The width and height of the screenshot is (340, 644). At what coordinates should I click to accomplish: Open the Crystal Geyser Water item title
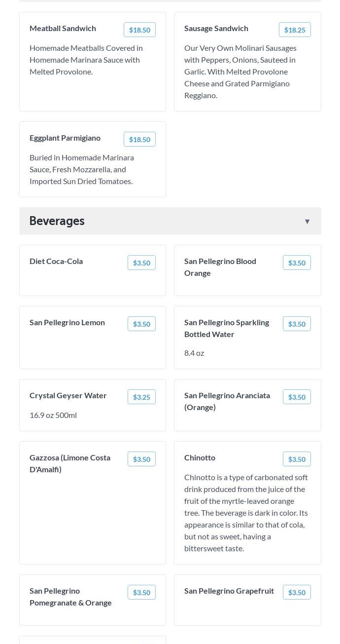point(68,395)
